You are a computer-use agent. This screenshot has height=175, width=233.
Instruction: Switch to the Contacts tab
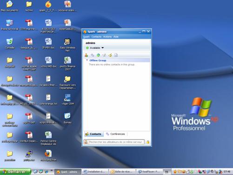click(x=94, y=134)
